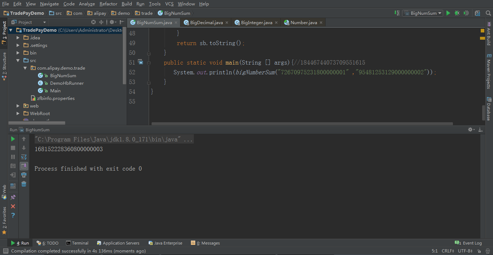Open the Refactor menu
493x255 pixels.
tap(108, 4)
